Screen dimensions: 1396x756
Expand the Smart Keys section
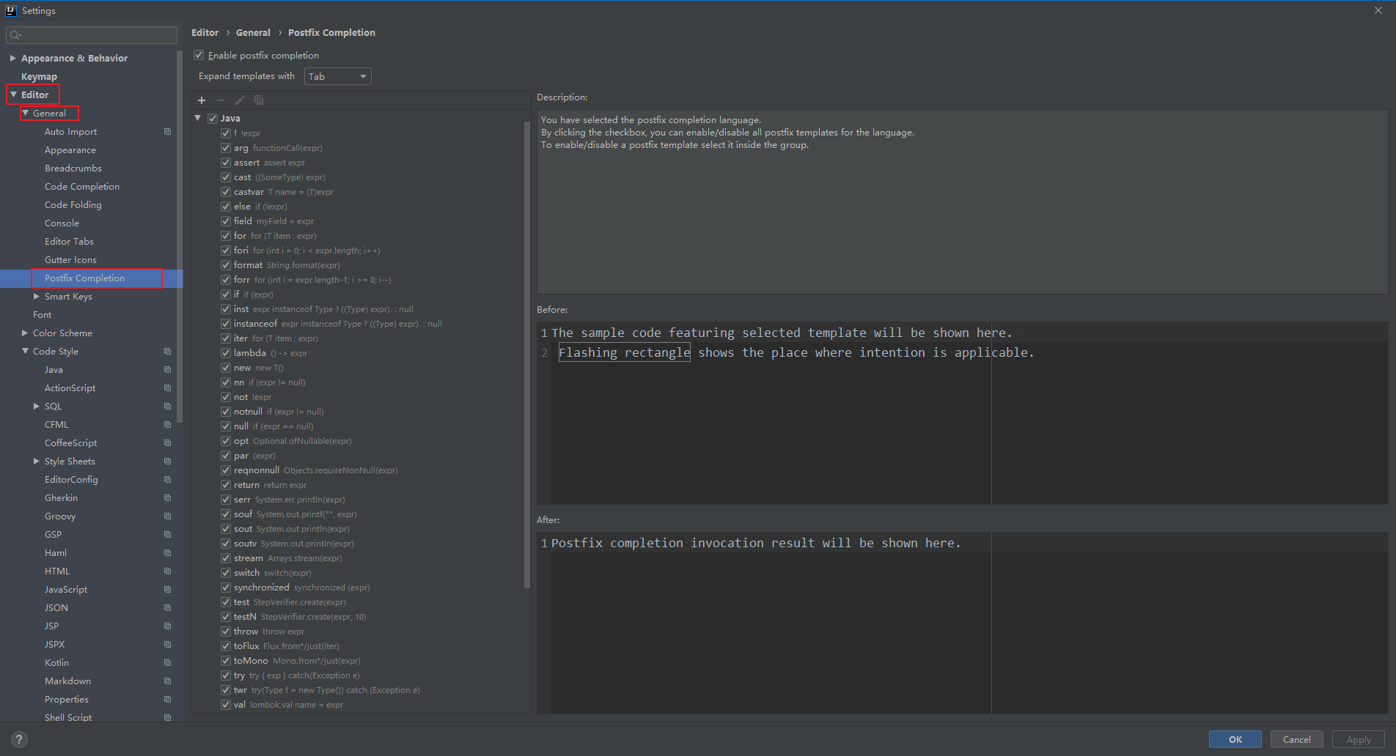click(38, 296)
